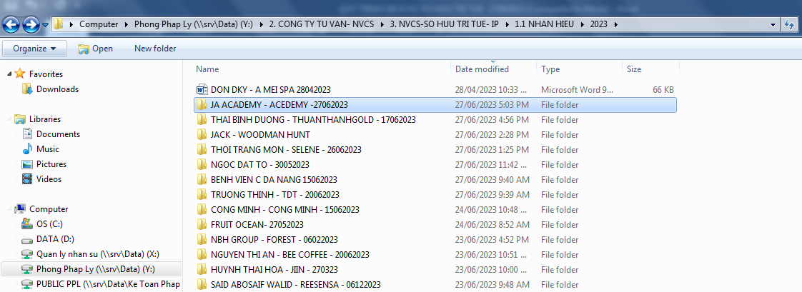Open Videos library icon
This screenshot has width=802, height=292.
(x=27, y=179)
